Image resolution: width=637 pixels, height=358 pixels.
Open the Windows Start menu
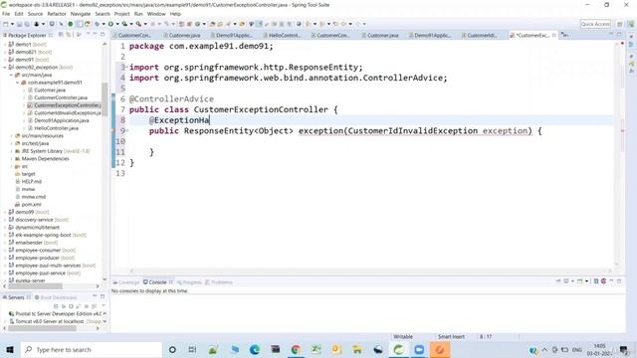click(9, 349)
